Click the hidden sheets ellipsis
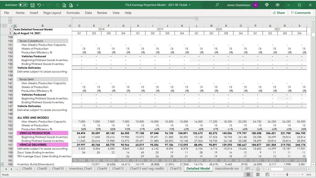This screenshot has width=316, height=178. point(17,169)
